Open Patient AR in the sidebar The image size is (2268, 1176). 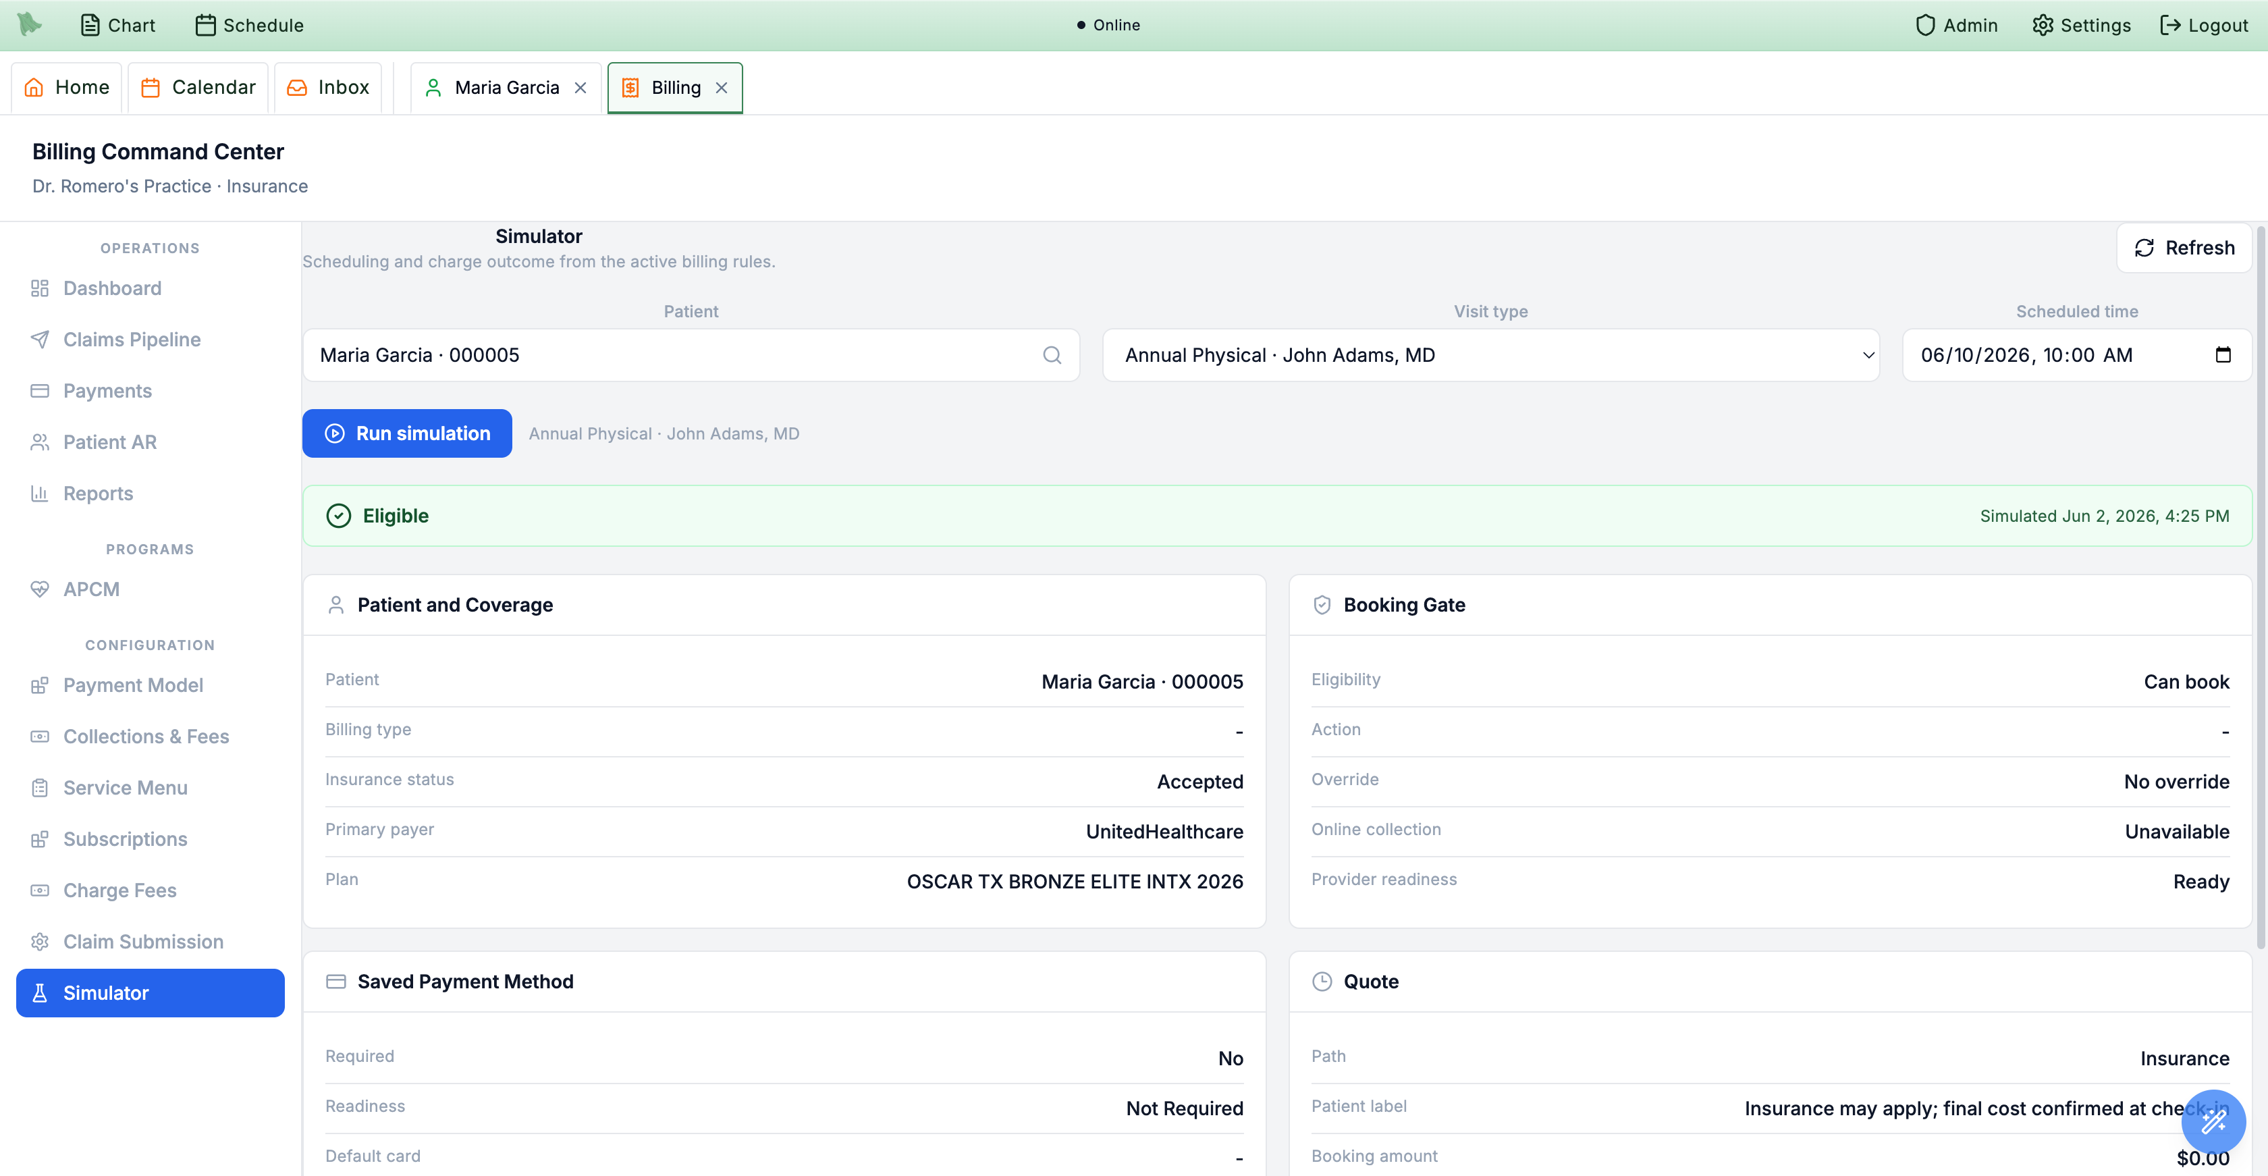click(151, 442)
